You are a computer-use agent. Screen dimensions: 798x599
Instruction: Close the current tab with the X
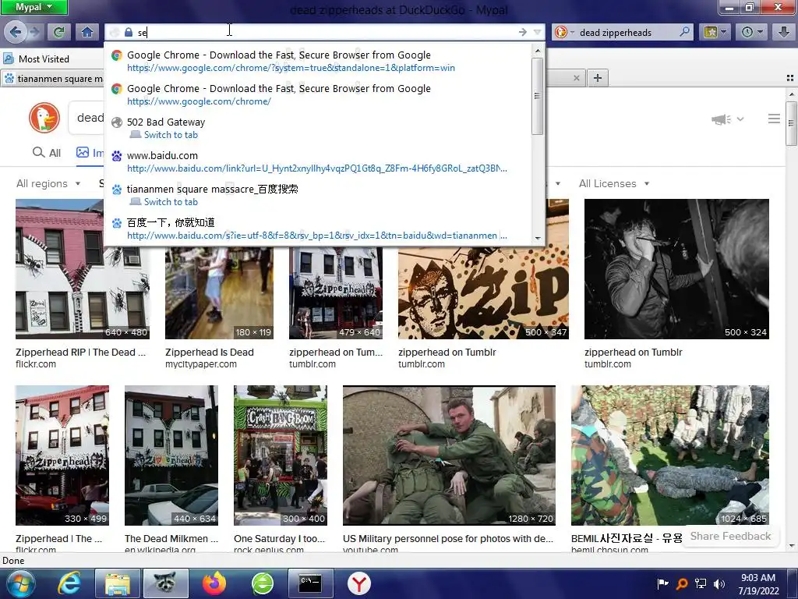coord(576,78)
